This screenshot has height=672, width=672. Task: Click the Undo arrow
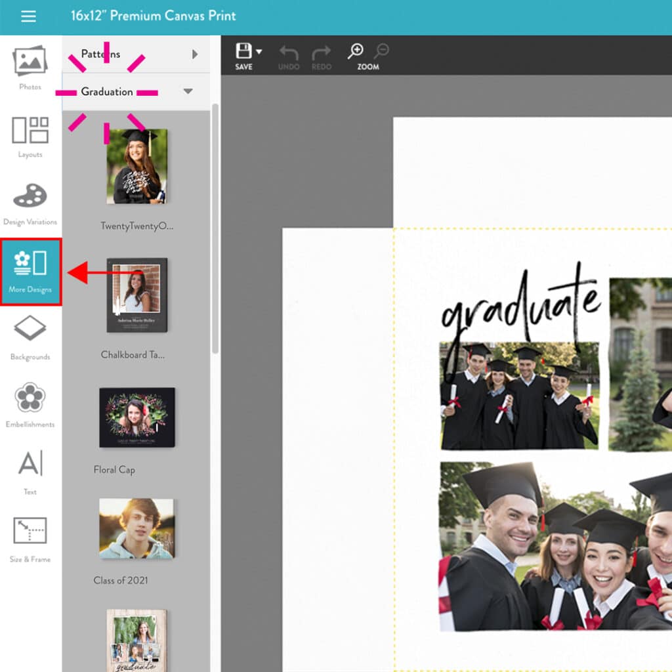[289, 52]
